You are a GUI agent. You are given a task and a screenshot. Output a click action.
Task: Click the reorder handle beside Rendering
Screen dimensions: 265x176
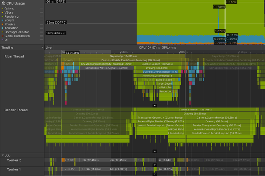click(41, 16)
